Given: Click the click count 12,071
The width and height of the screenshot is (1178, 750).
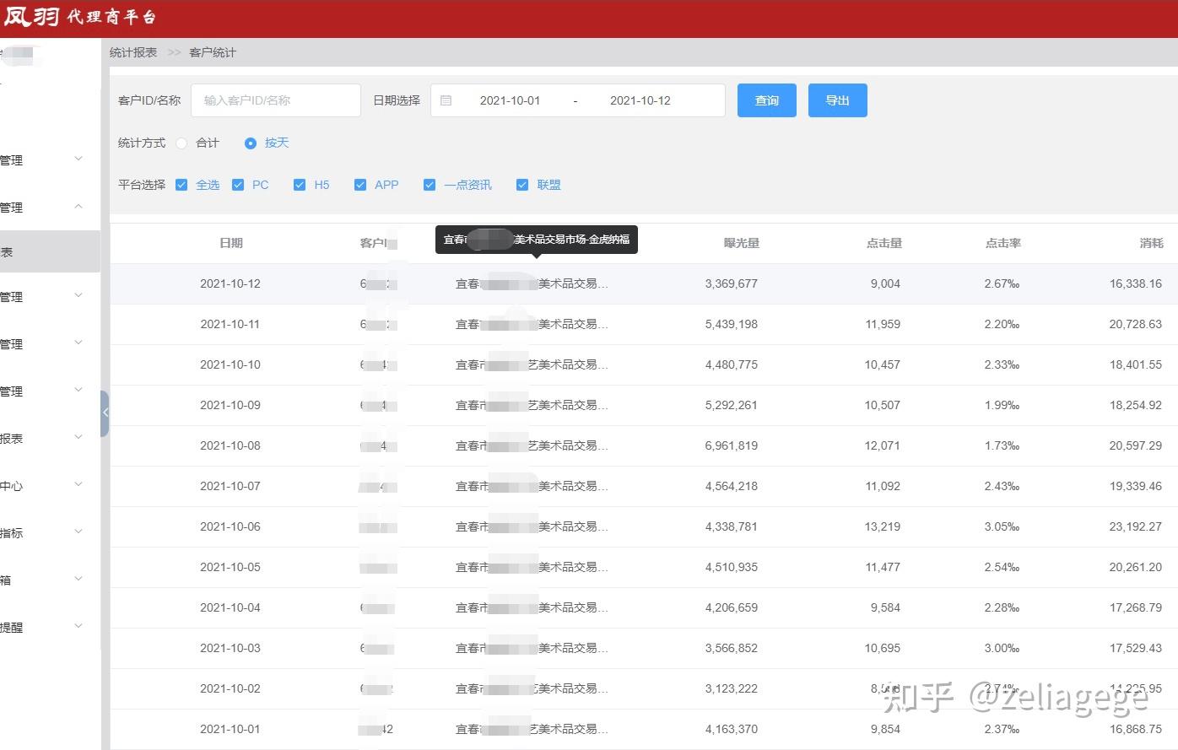Looking at the screenshot, I should point(883,445).
